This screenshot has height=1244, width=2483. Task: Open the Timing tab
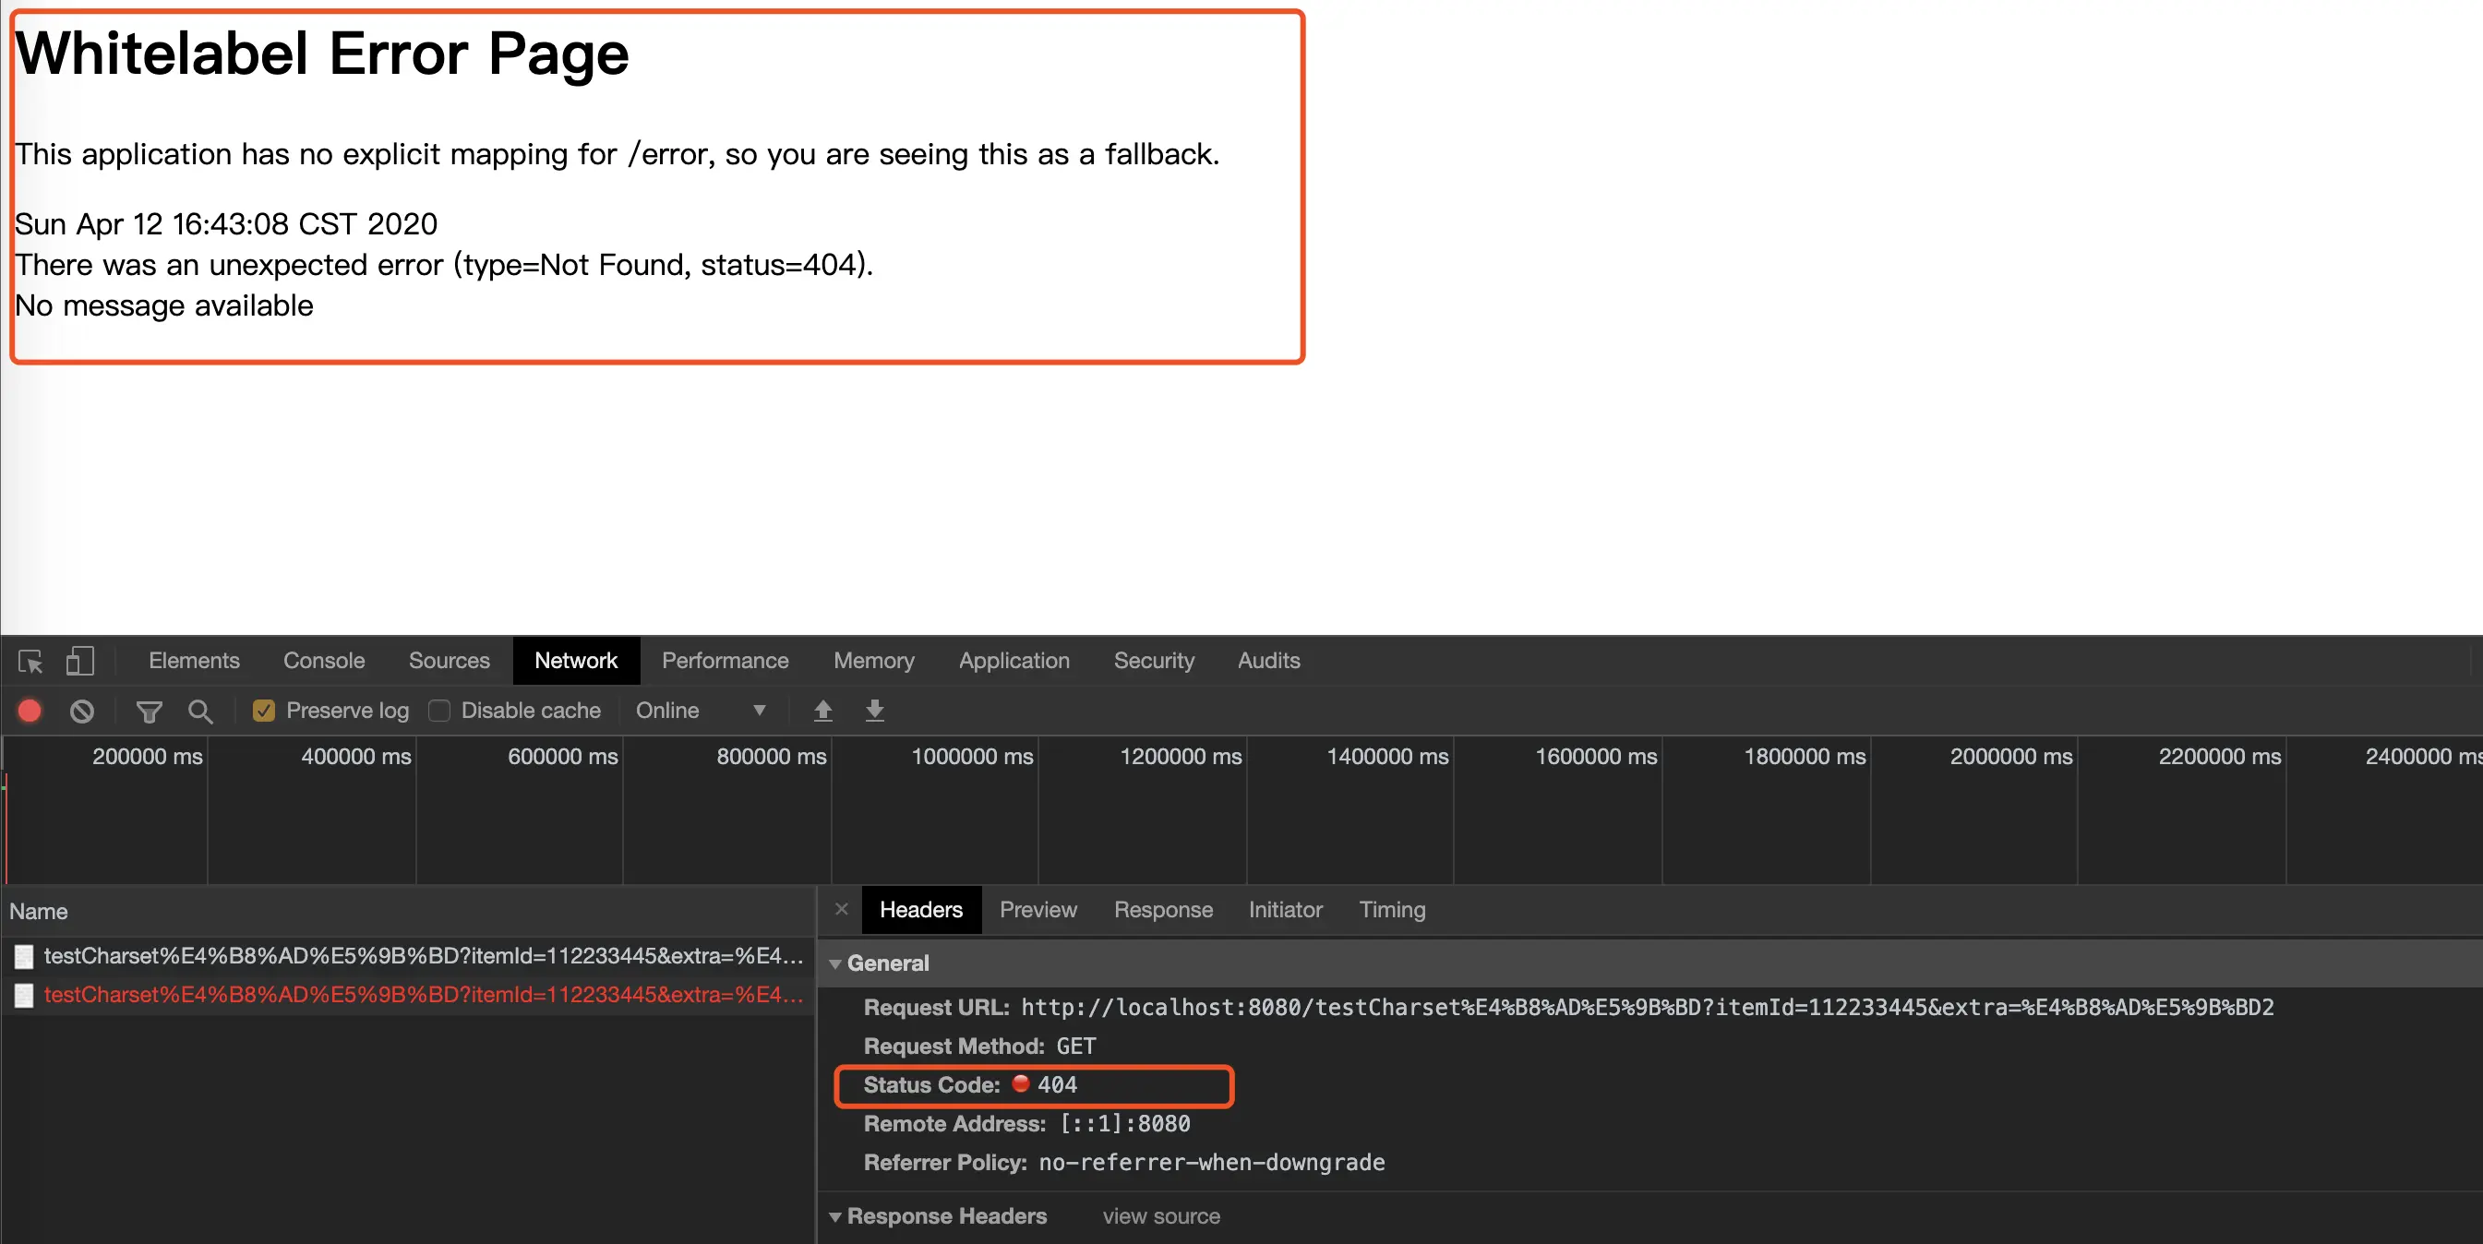(x=1391, y=910)
